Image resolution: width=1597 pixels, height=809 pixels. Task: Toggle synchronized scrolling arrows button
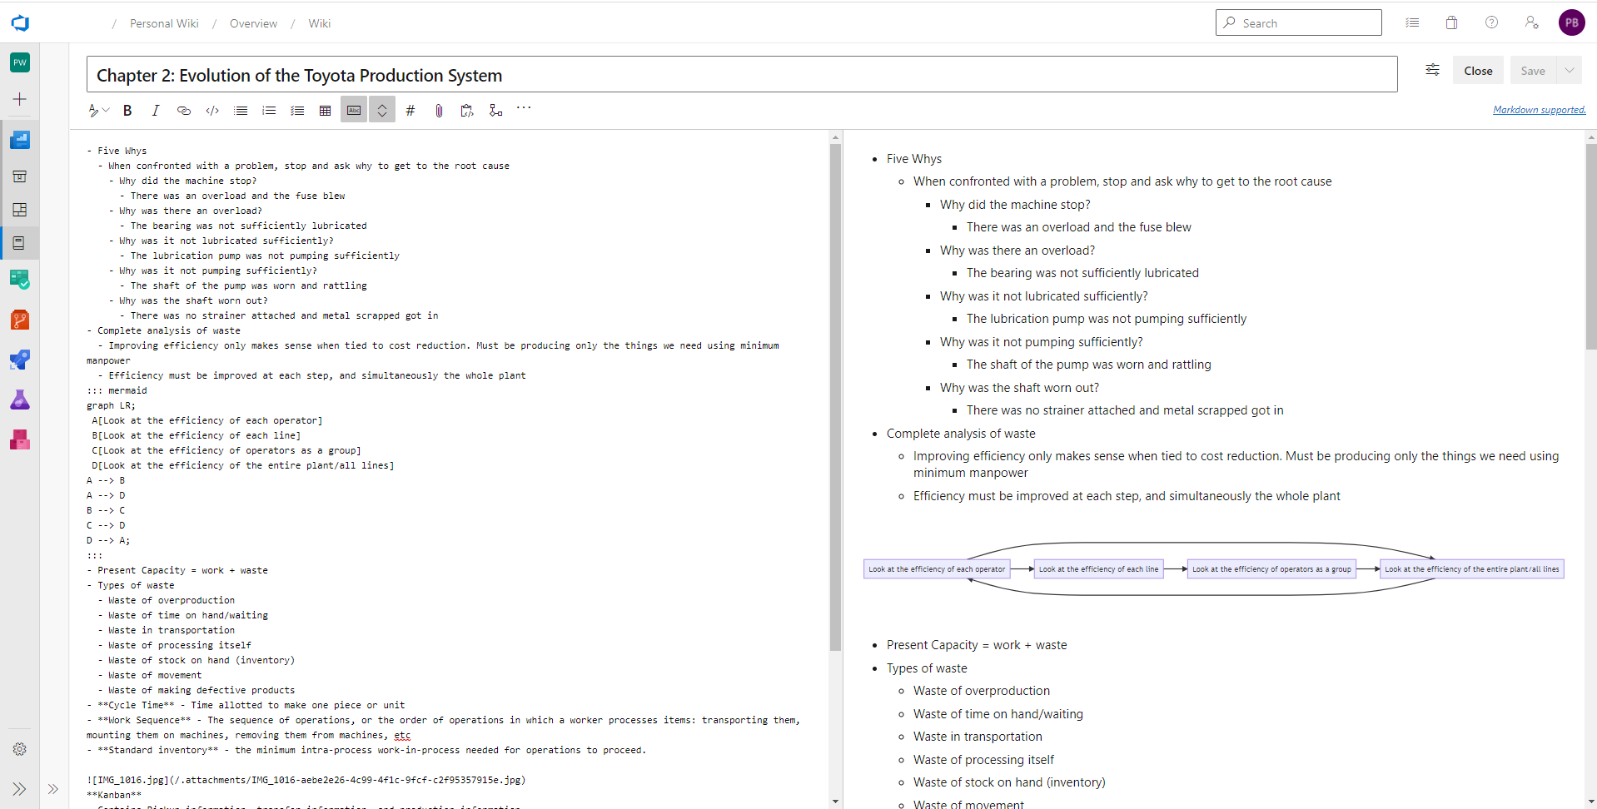382,111
